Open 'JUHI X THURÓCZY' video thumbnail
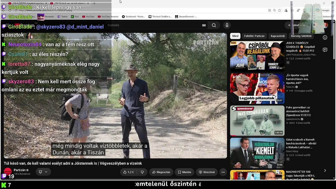This screenshot has width=336, height=189. coord(257,56)
